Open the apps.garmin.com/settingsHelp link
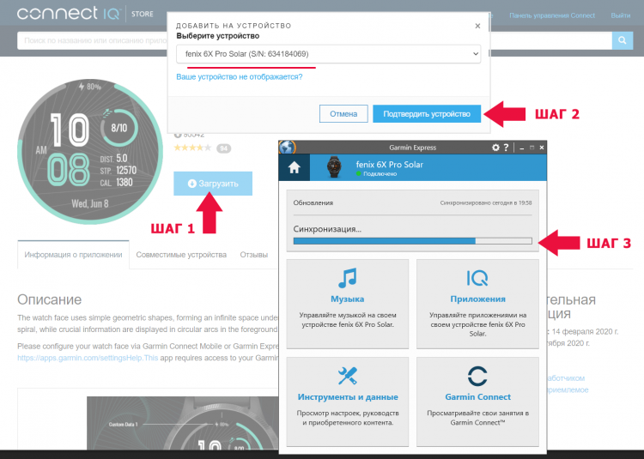The image size is (644, 459). pyautogui.click(x=88, y=358)
